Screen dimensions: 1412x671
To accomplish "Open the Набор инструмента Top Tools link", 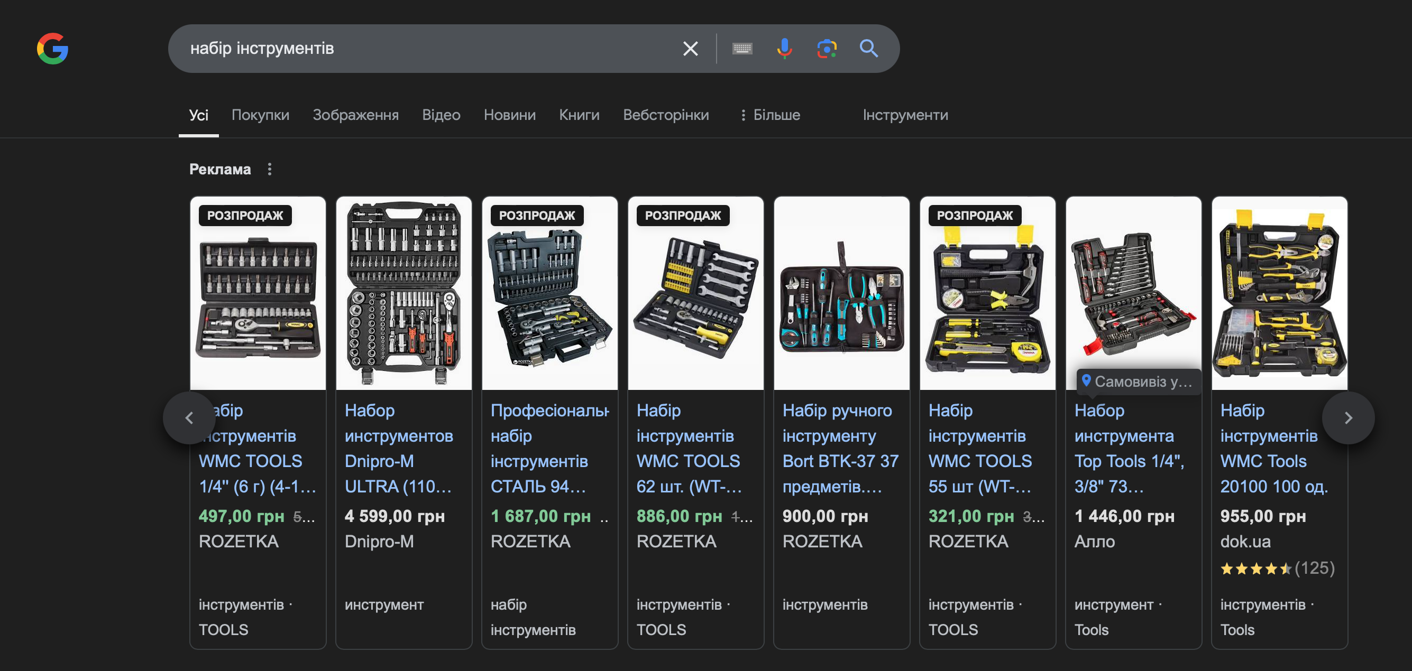I will (1129, 448).
